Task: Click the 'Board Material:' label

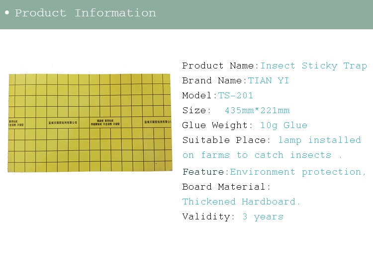Action: point(226,187)
